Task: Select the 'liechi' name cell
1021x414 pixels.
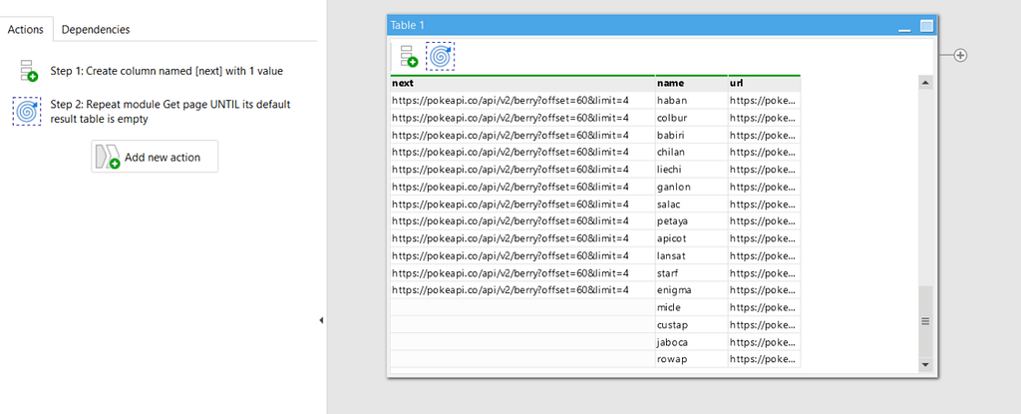Action: [692, 170]
